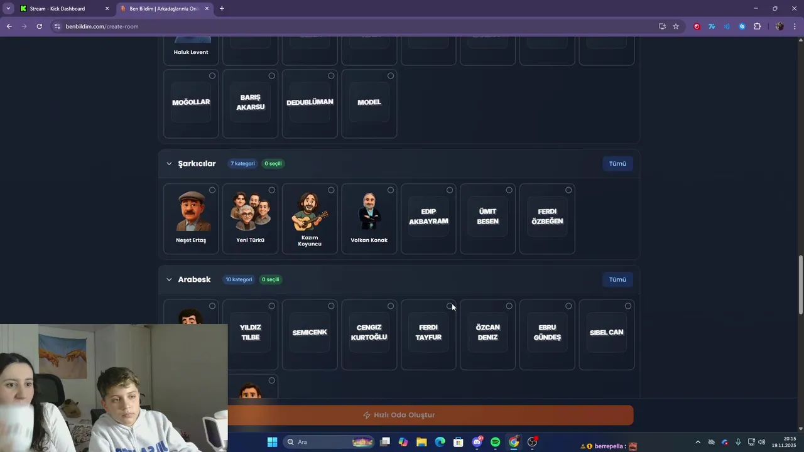Select the Moğollar category radio

coord(212,76)
